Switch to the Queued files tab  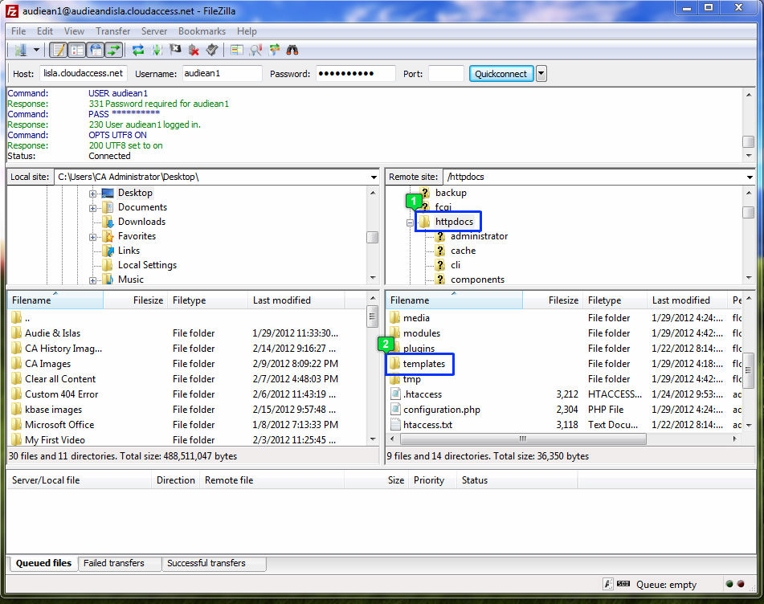pos(43,563)
